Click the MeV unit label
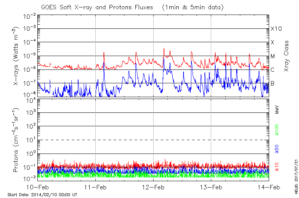Image resolution: width=299 pixels, height=198 pixels. point(277,110)
